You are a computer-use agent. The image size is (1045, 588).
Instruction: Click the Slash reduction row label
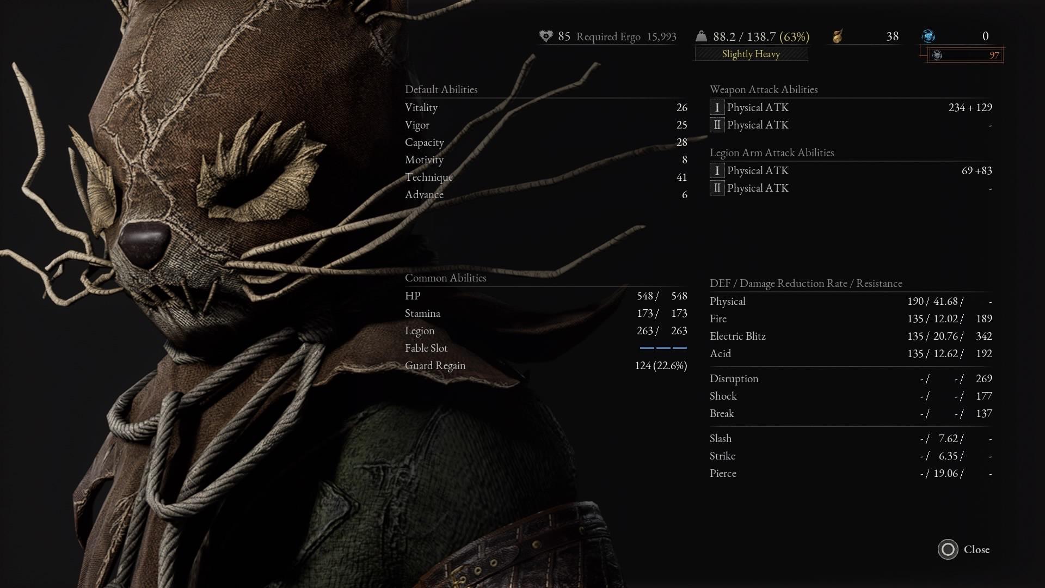click(721, 438)
